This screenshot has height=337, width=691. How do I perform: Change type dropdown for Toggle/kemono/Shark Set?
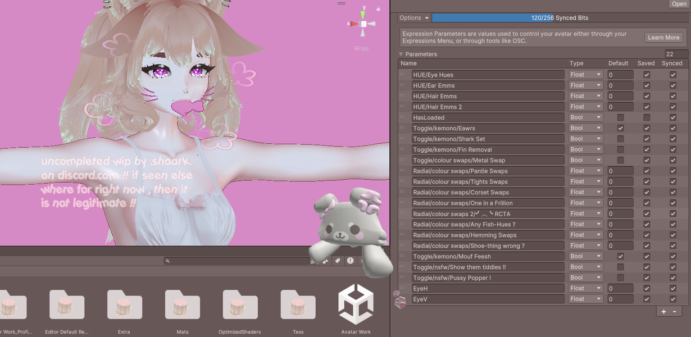coord(585,139)
